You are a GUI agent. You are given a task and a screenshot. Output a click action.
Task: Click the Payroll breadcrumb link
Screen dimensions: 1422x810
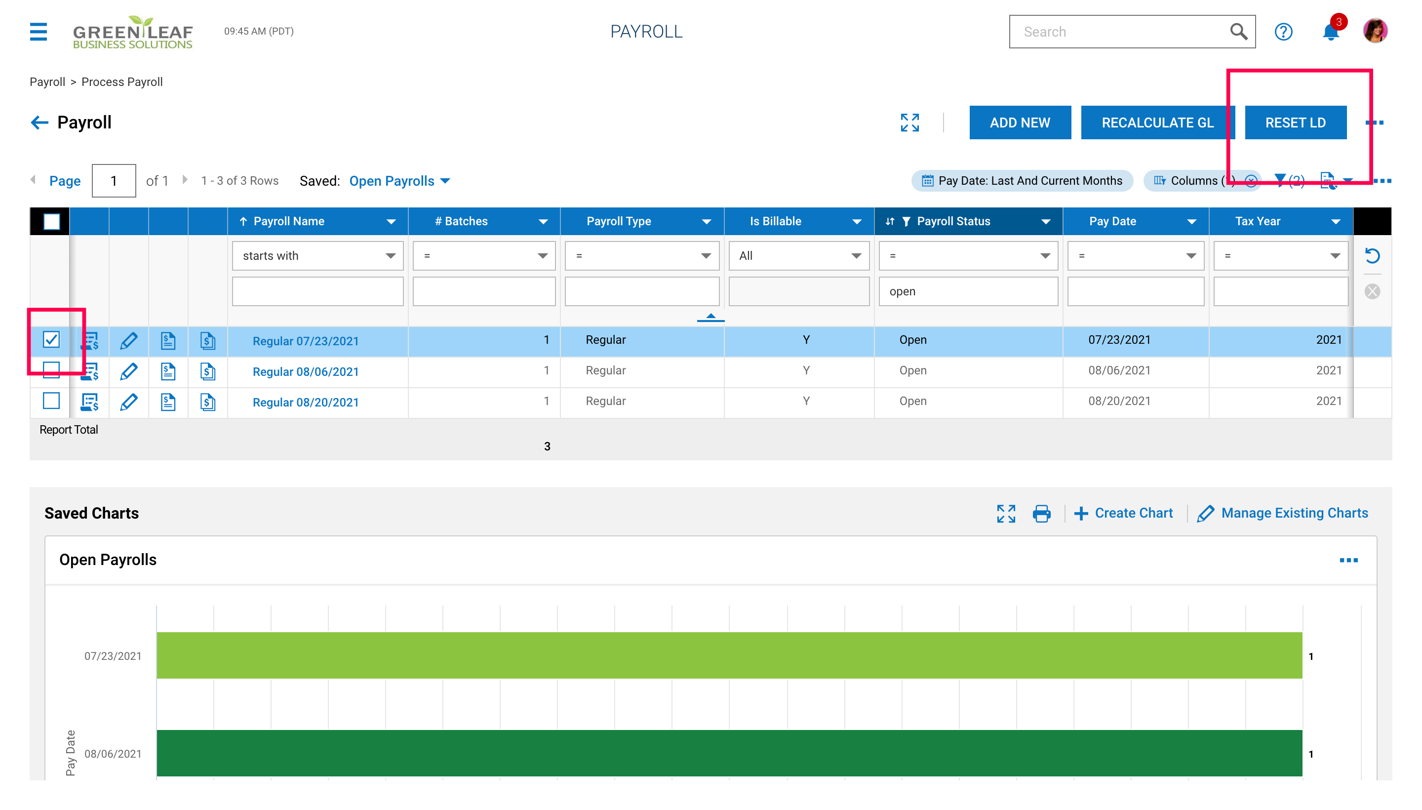[x=47, y=82]
